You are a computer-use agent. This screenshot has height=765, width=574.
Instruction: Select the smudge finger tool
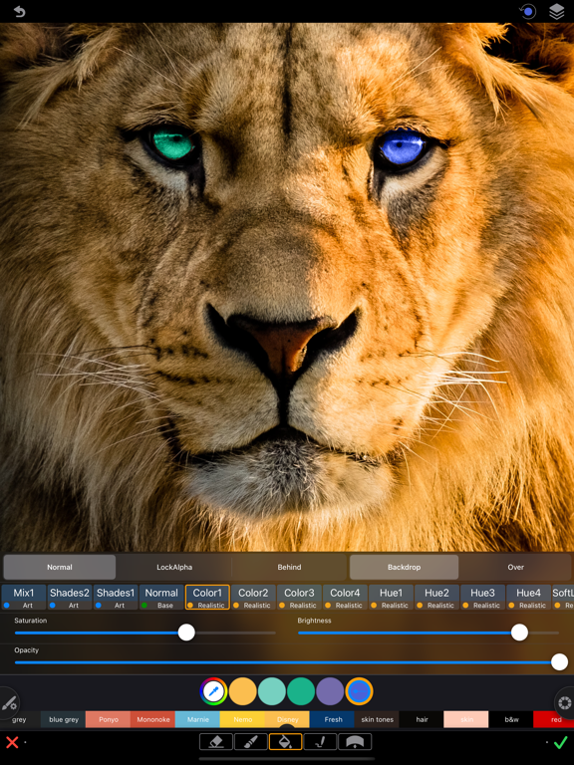[x=320, y=741]
